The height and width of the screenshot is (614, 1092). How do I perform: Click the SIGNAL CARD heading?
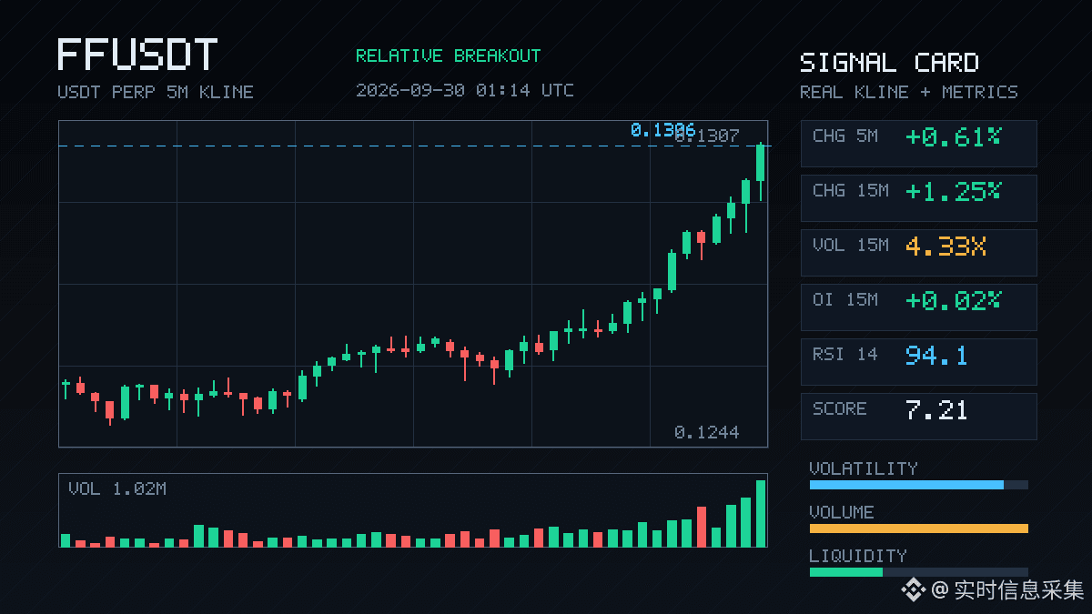889,63
